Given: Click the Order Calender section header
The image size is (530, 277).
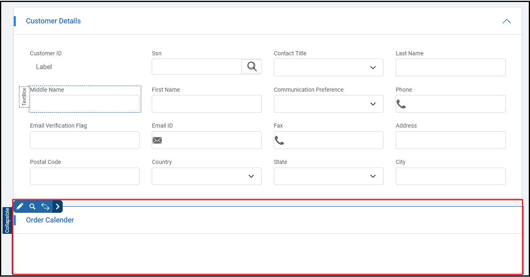Looking at the screenshot, I should (50, 220).
